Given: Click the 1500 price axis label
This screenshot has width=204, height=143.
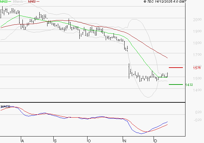Looking at the screenshot, I should (x=197, y=78).
